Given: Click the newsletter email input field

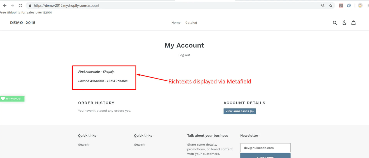Looking at the screenshot, I should click(x=265, y=148).
